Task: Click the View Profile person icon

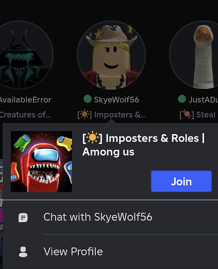Action: pos(23,252)
